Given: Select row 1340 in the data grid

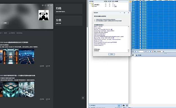Looking at the screenshot, I should pos(154,10).
